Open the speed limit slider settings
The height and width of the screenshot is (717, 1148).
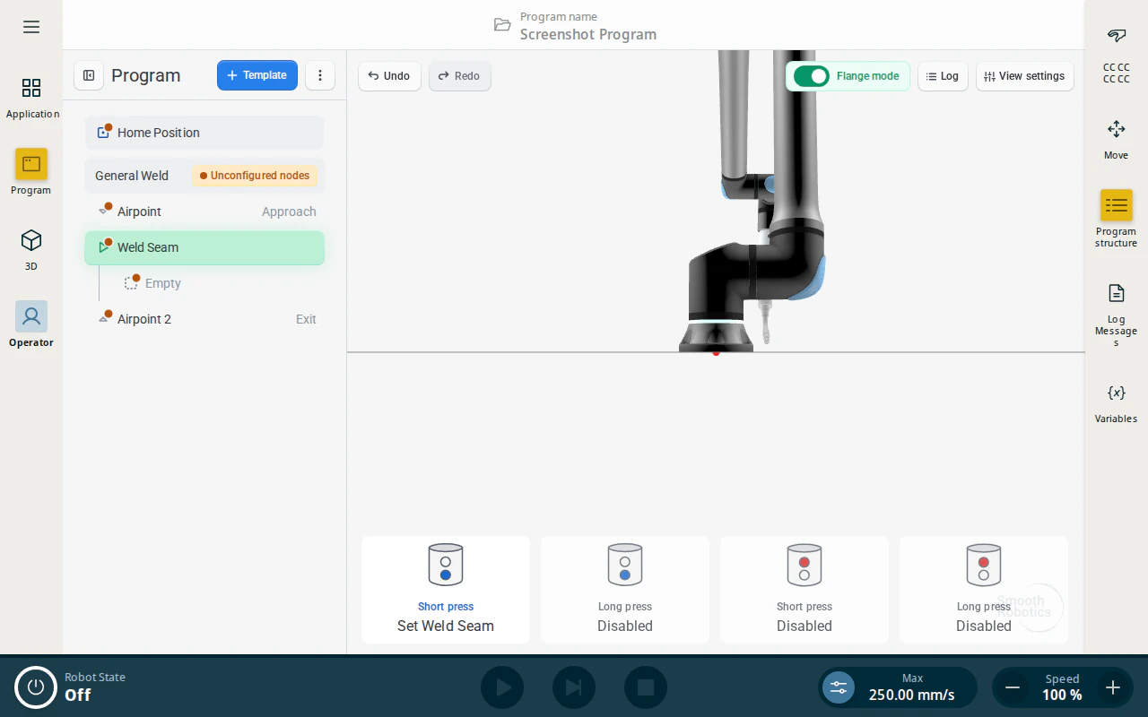pyautogui.click(x=839, y=687)
